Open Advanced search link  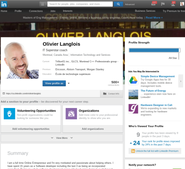click(x=130, y=4)
